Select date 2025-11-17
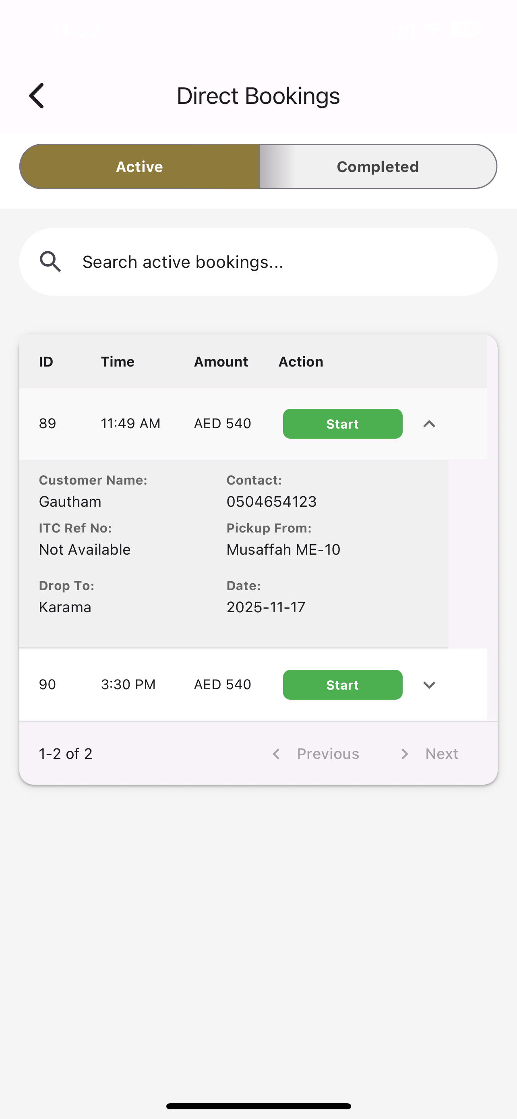 coord(266,607)
